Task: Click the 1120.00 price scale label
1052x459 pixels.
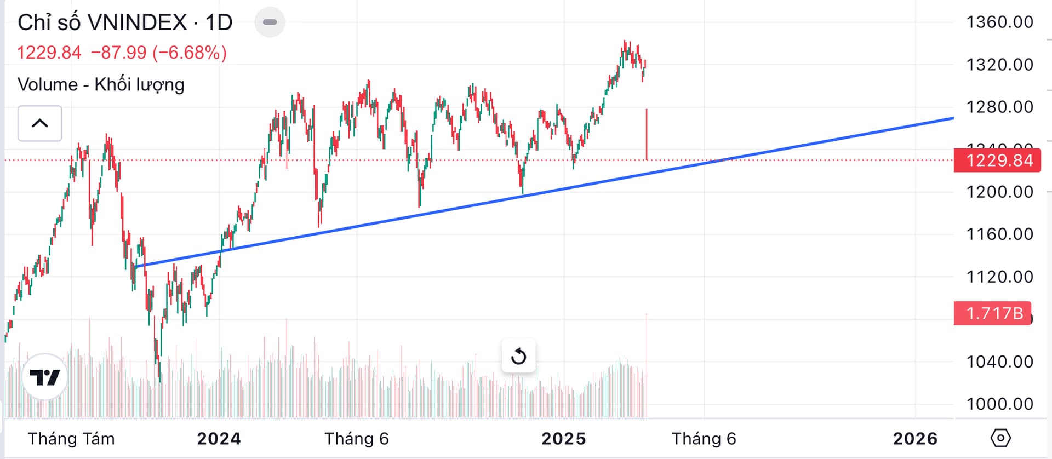Action: (999, 277)
